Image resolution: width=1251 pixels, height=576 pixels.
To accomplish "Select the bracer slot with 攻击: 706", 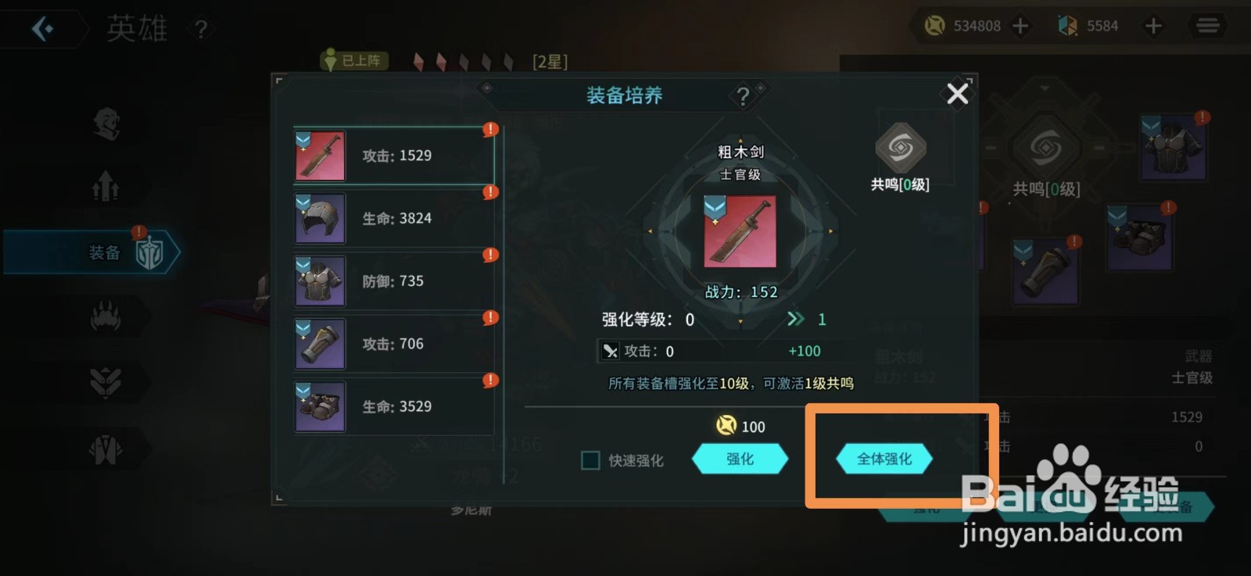I will pyautogui.click(x=394, y=344).
